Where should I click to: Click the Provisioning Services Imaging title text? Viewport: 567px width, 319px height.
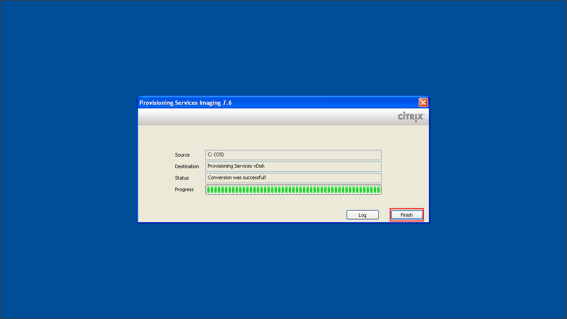pos(180,103)
